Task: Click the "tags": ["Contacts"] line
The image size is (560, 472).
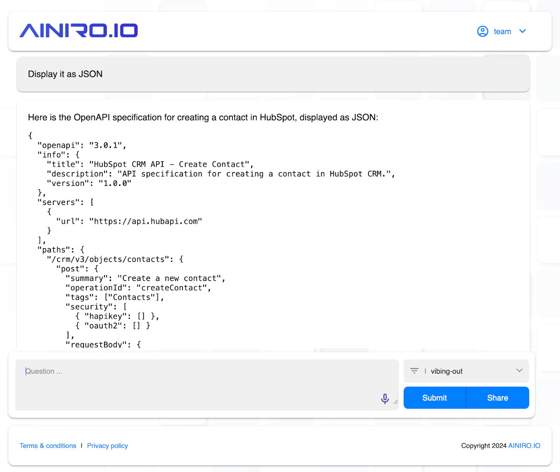Action: (x=115, y=297)
